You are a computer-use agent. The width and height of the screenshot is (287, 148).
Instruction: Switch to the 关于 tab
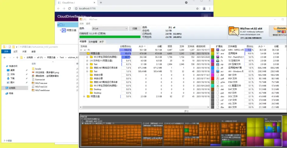point(101,42)
